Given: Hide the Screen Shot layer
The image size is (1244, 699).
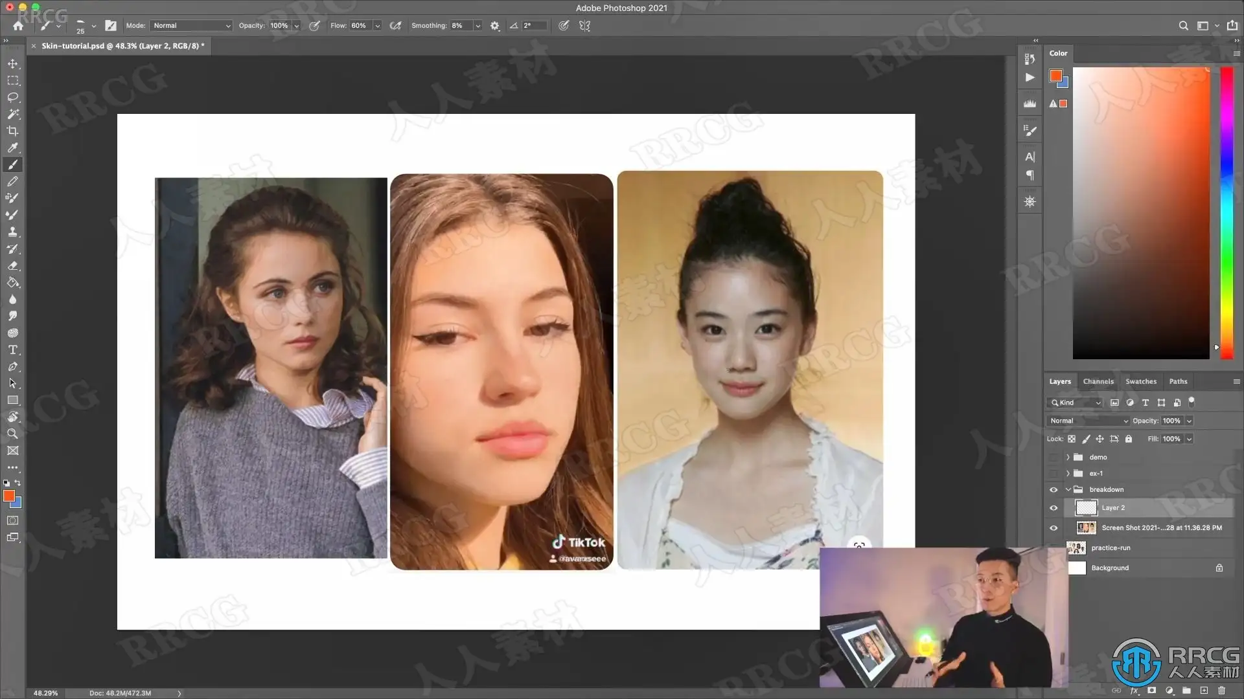Looking at the screenshot, I should [x=1054, y=528].
